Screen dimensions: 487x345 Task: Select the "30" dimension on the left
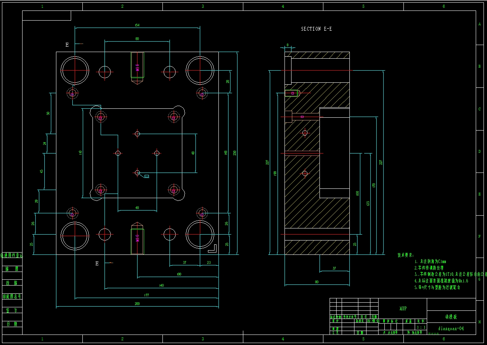pyautogui.click(x=48, y=113)
